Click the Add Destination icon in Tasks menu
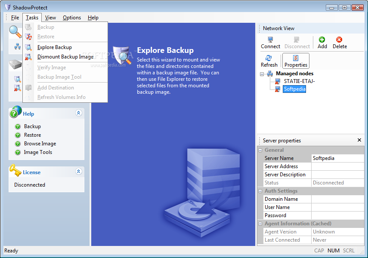This screenshot has width=368, height=258. 29,88
